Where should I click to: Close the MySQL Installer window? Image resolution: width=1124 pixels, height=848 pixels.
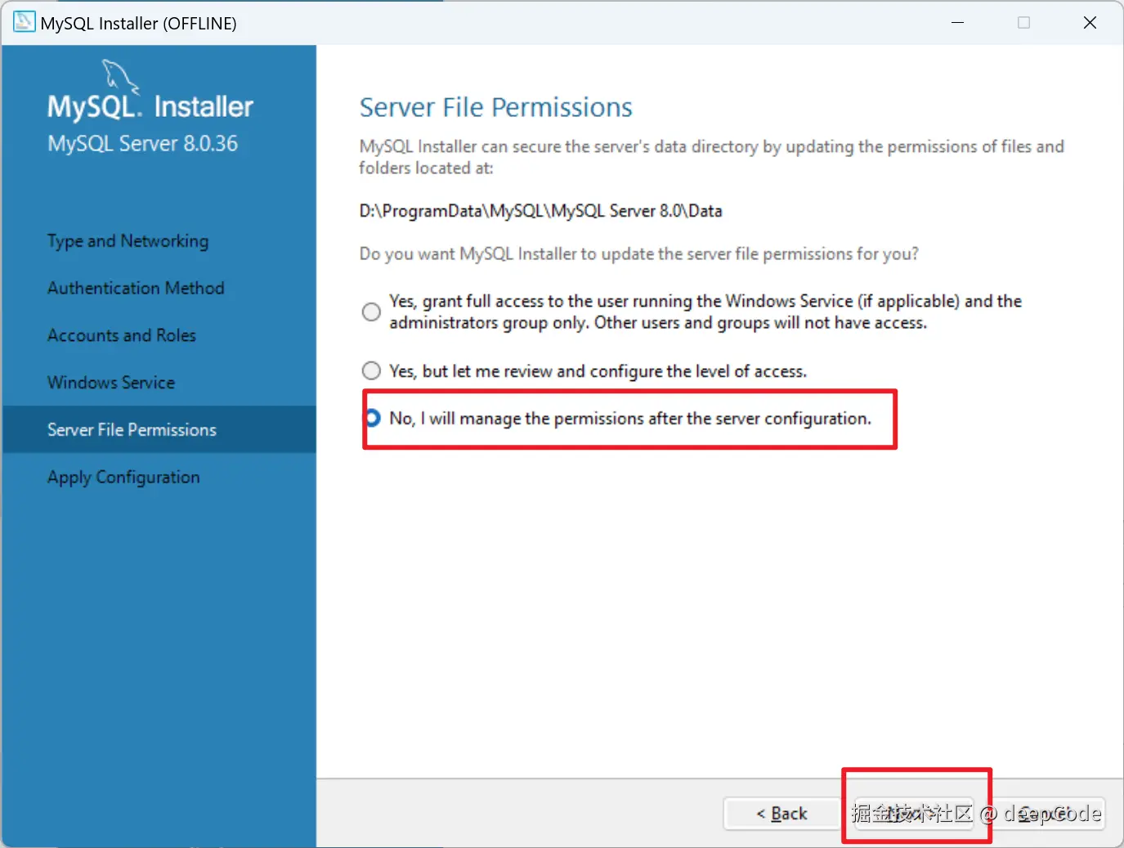tap(1090, 23)
